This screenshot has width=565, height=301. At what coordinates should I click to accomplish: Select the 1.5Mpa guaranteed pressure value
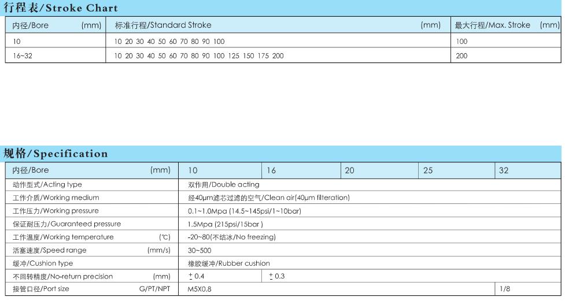click(x=226, y=224)
